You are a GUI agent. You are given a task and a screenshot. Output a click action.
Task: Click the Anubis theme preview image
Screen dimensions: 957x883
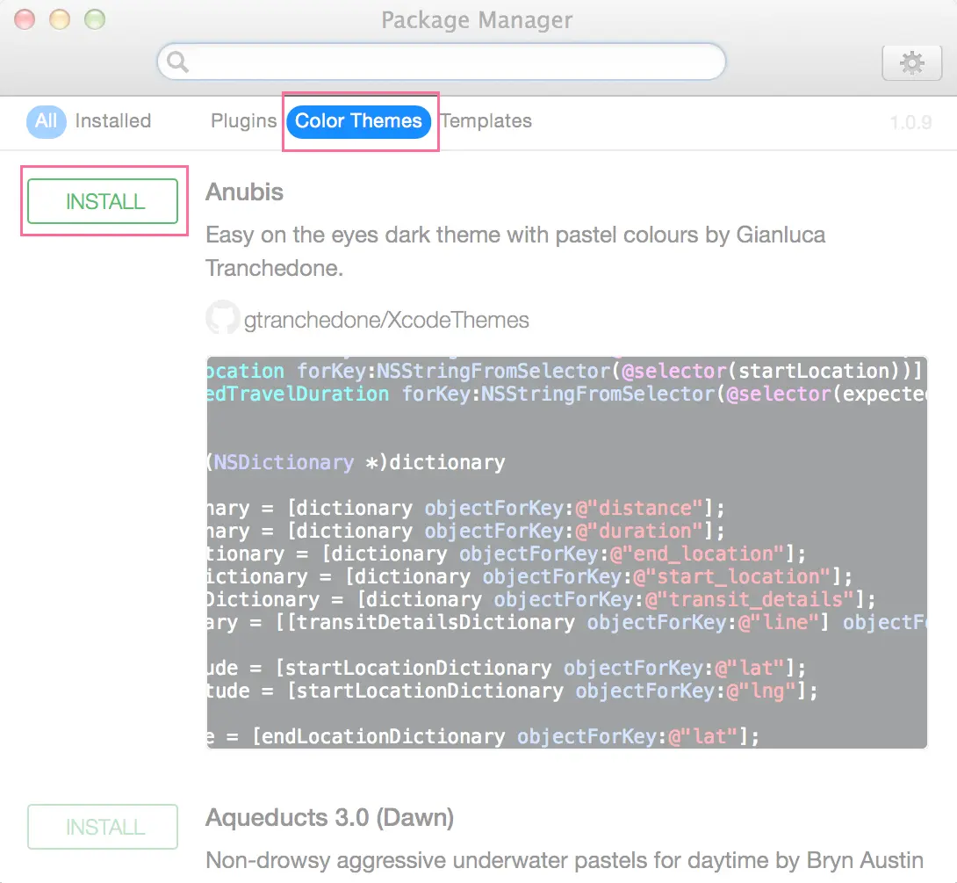pyautogui.click(x=567, y=553)
